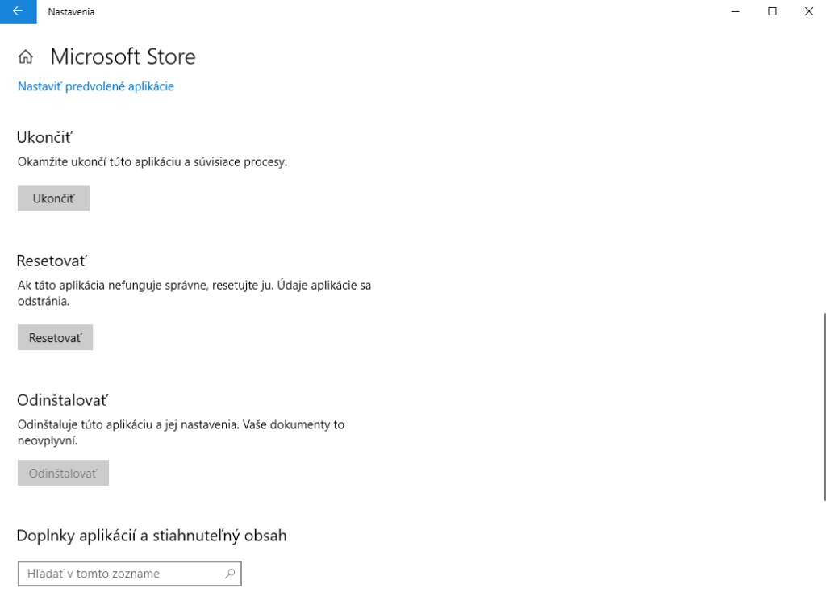Click the Microsoft Store page title
826x601 pixels.
[x=123, y=56]
